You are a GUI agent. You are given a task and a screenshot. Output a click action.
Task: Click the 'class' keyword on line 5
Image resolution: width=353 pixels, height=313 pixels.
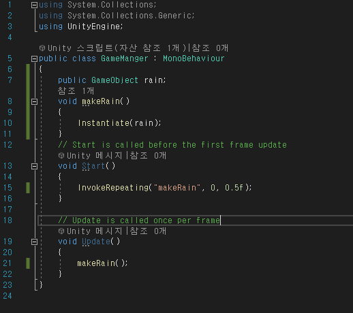click(84, 59)
